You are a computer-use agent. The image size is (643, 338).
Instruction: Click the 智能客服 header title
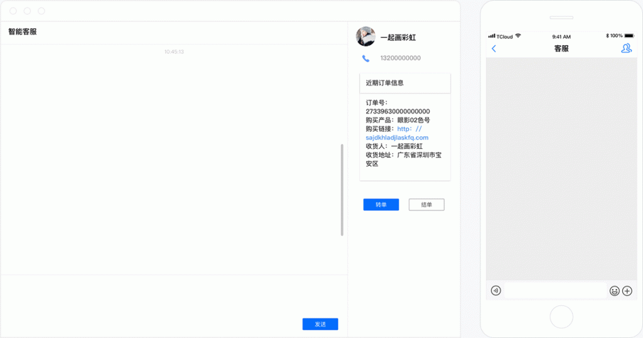[x=23, y=31]
